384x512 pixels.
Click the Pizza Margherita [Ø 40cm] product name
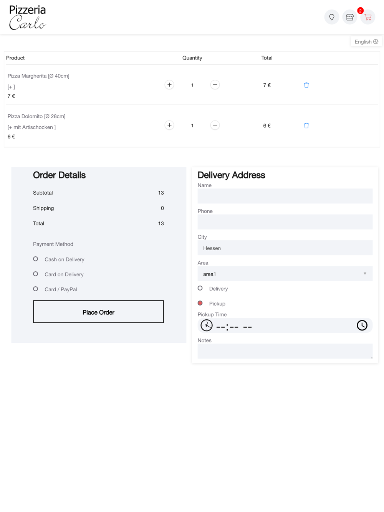coord(38,76)
